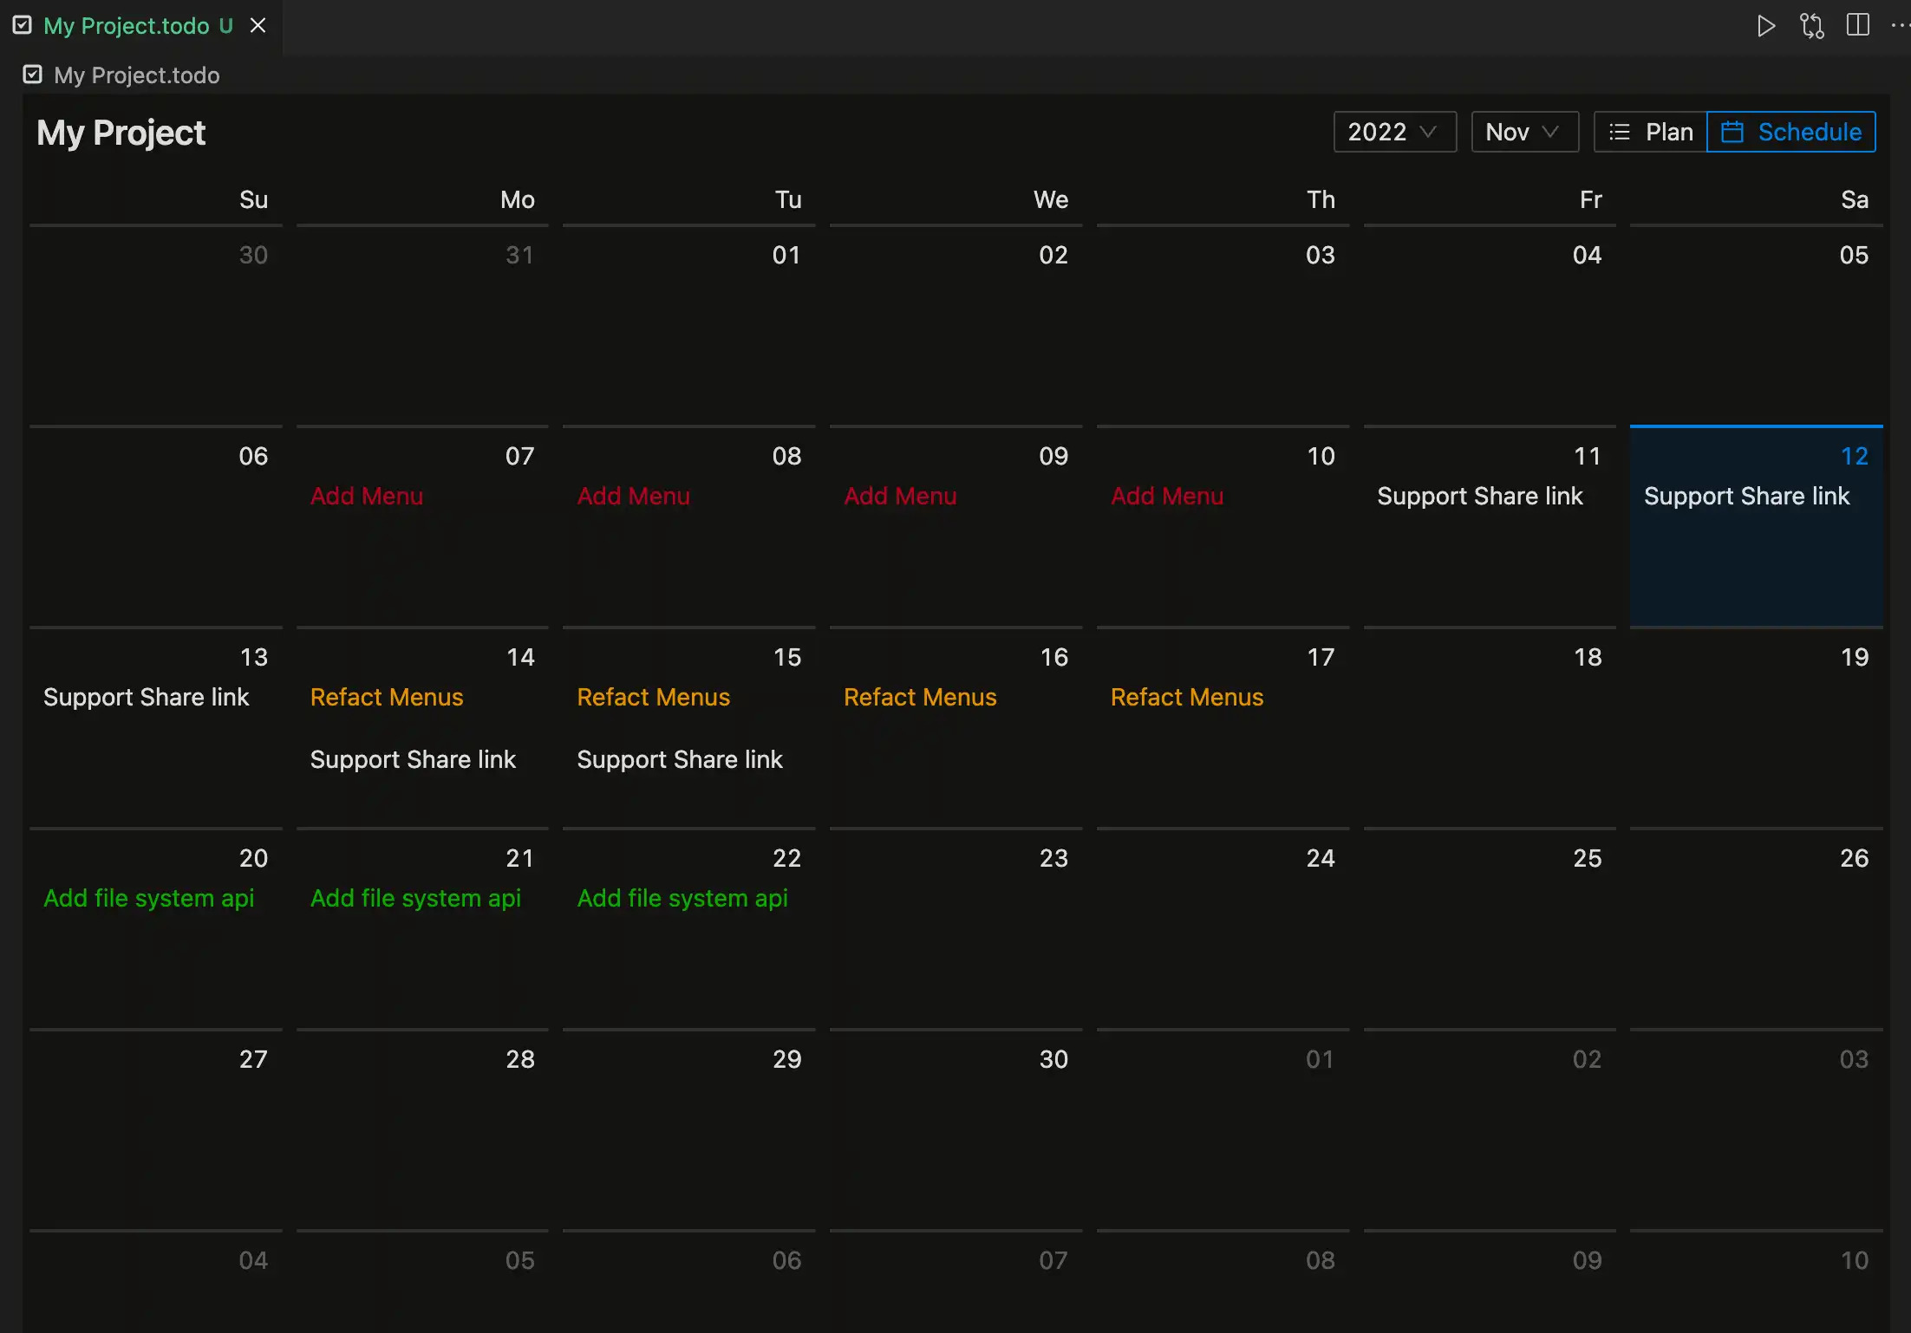1911x1333 pixels.
Task: Click the list icon inside the Plan button
Action: [1620, 132]
